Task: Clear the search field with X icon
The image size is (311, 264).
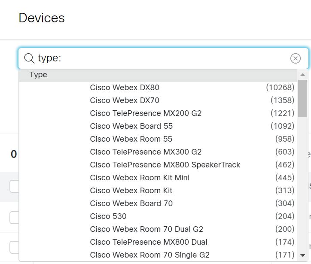Action: tap(296, 58)
